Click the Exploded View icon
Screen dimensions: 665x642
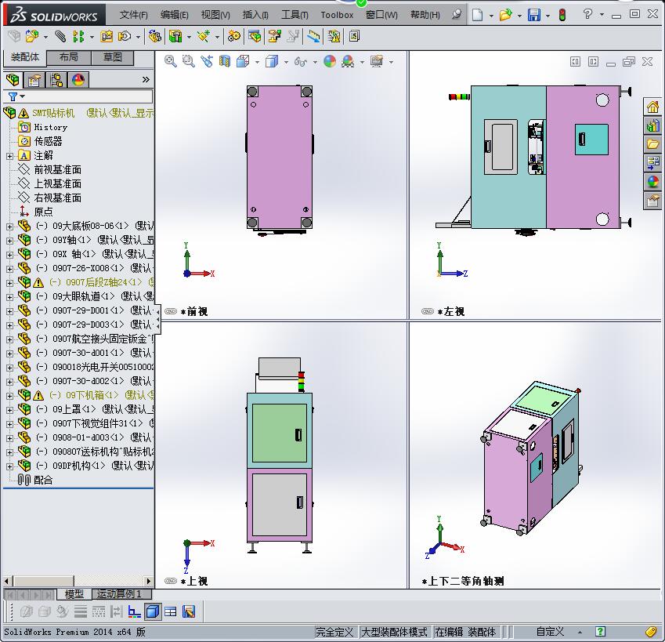(275, 37)
